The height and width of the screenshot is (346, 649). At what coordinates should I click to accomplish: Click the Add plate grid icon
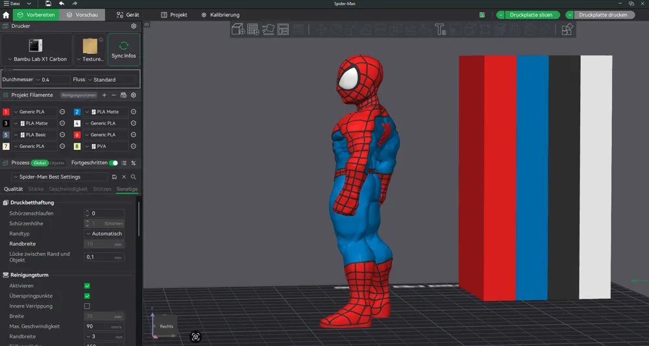[253, 29]
